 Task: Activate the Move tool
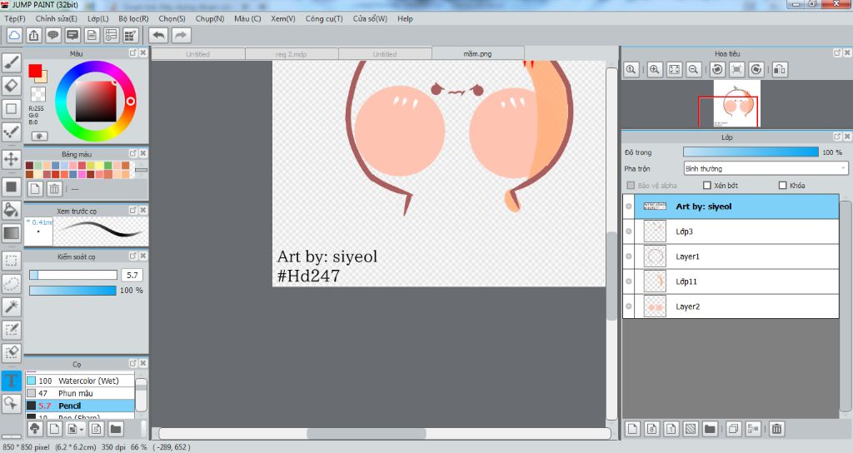click(12, 159)
